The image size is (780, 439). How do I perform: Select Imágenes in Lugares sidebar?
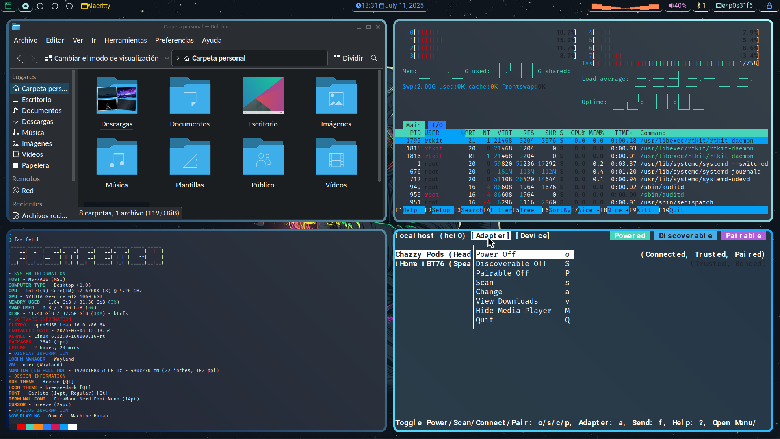point(39,143)
